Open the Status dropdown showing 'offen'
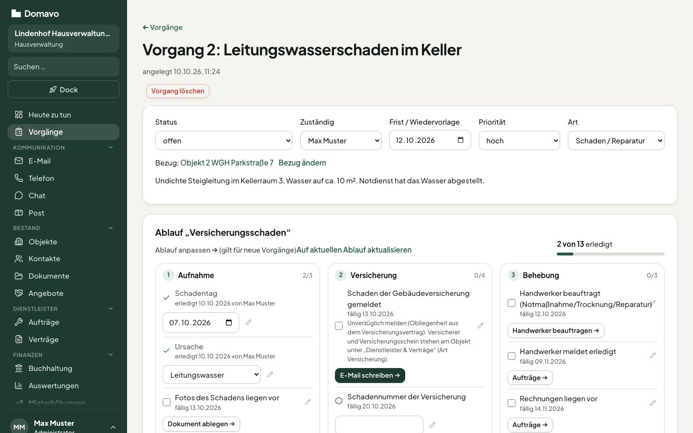 (224, 140)
